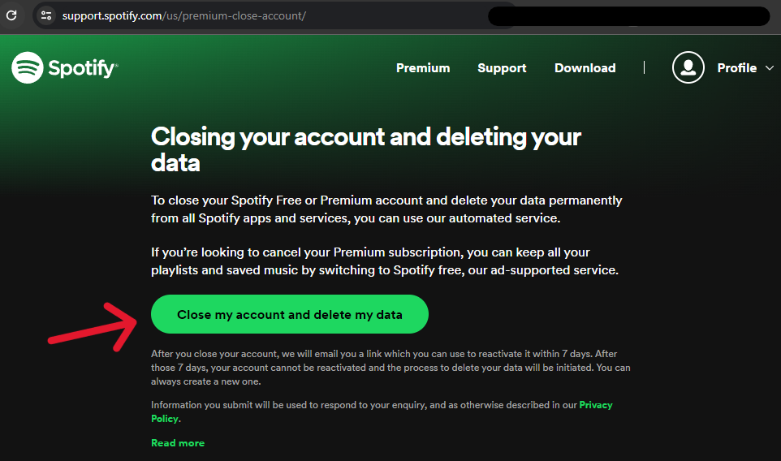Screen dimensions: 781x461
Task: Open the Privacy Policy link
Action: click(595, 405)
